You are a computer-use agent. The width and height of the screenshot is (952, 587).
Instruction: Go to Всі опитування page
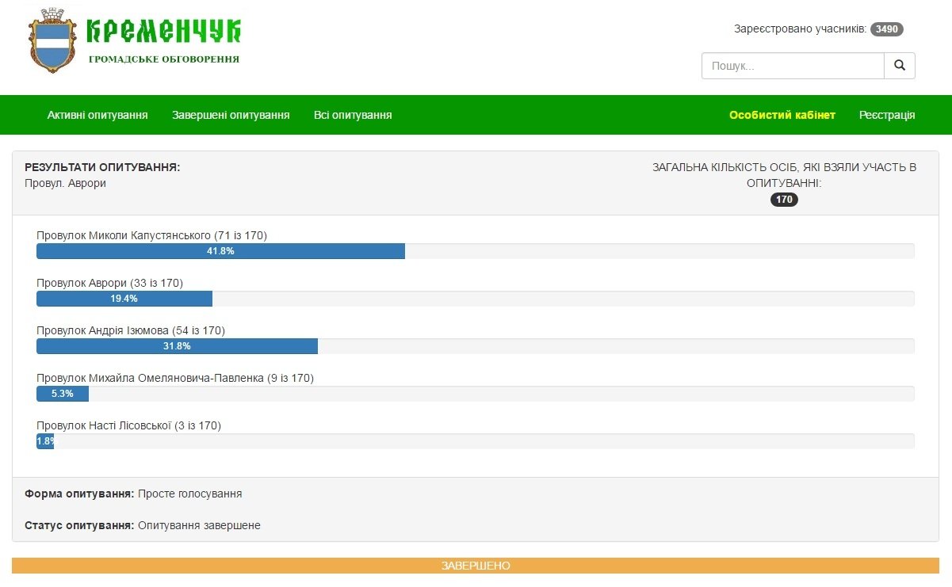pos(353,115)
